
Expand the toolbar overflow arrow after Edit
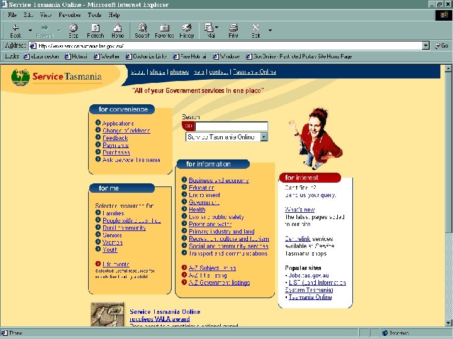click(x=270, y=30)
